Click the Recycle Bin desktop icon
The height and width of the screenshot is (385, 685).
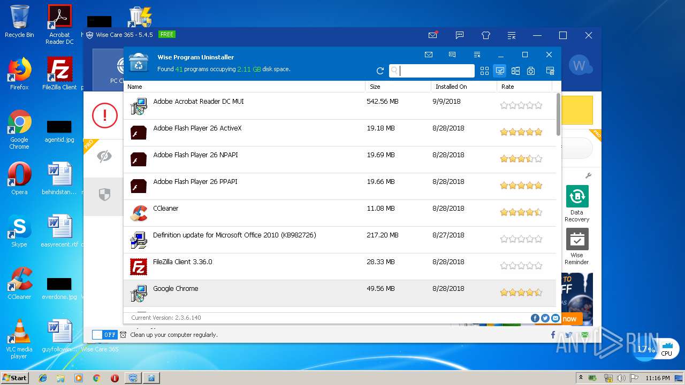pos(19,21)
